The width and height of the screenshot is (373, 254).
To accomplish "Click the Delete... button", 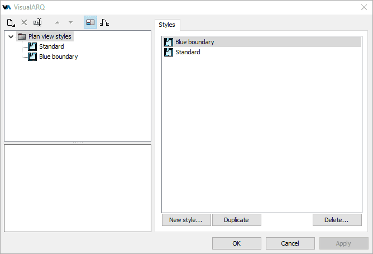I will click(x=337, y=220).
